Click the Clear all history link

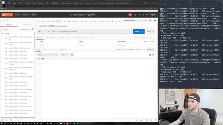pyautogui.click(x=5, y=29)
